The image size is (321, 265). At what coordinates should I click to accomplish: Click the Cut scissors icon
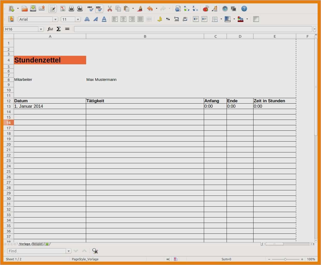point(110,9)
